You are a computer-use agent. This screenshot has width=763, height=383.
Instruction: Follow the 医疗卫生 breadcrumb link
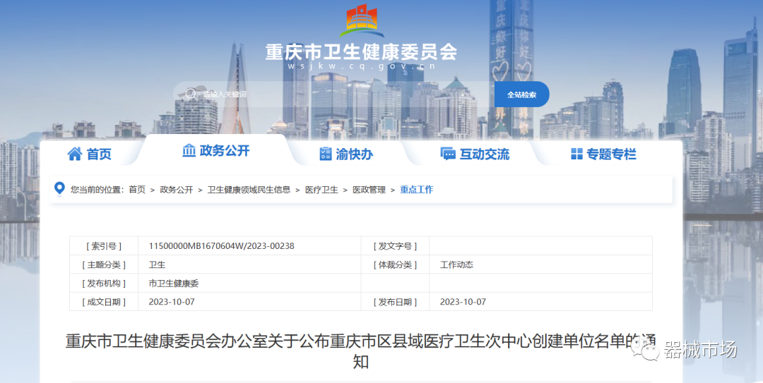click(x=321, y=190)
